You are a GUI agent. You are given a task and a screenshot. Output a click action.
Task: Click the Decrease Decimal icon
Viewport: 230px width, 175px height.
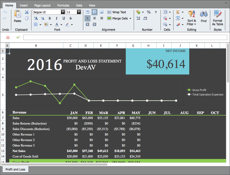[x=145, y=18]
